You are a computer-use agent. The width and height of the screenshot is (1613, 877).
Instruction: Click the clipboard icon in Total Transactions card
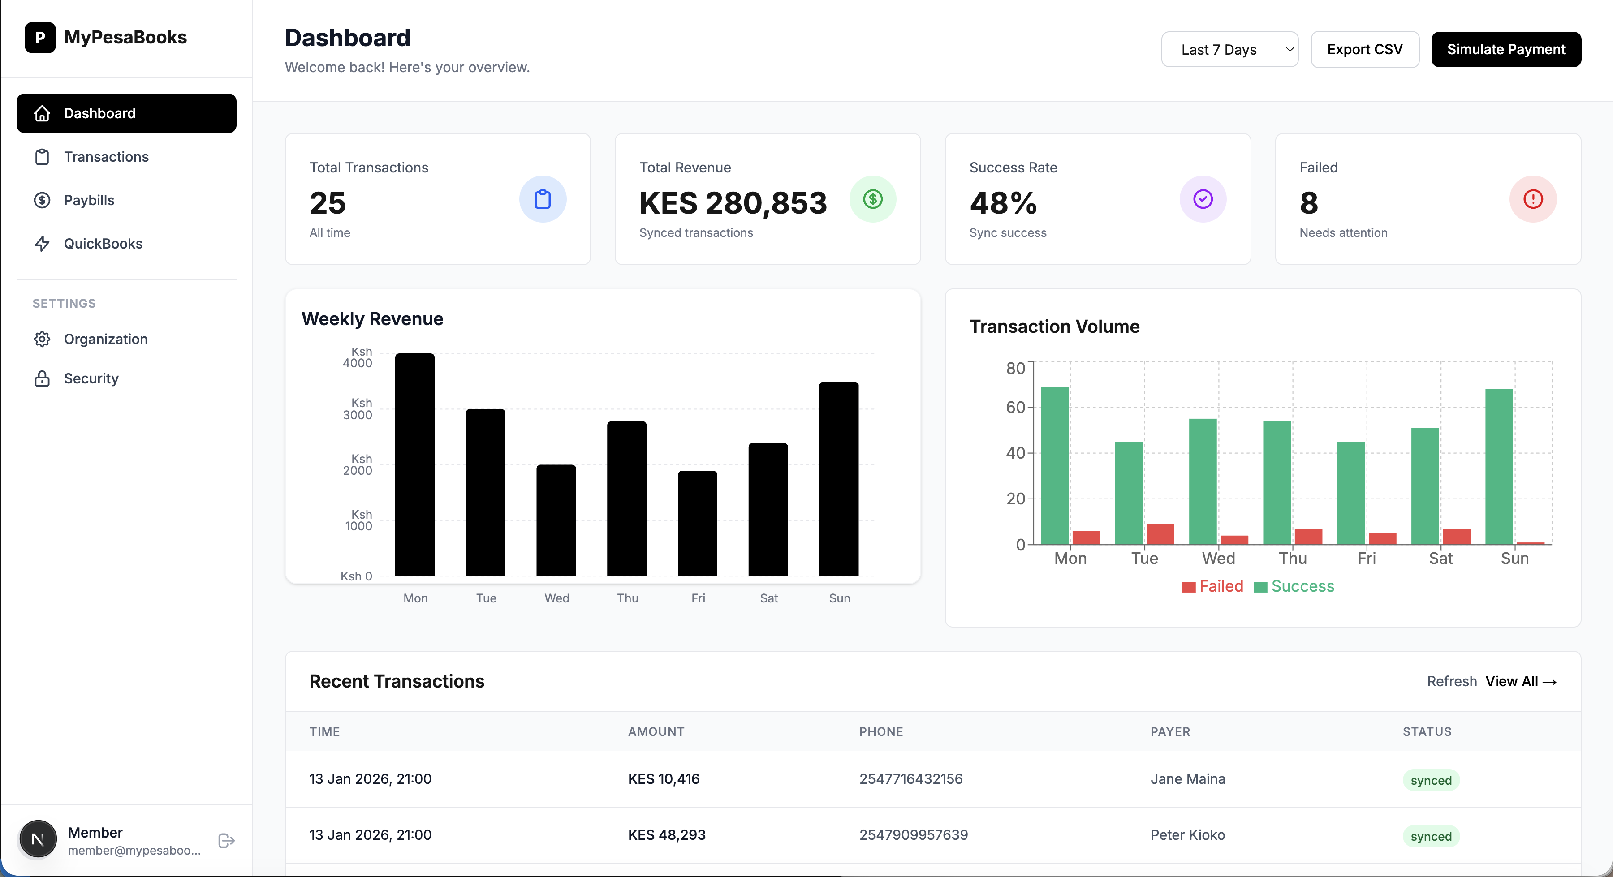coord(542,199)
